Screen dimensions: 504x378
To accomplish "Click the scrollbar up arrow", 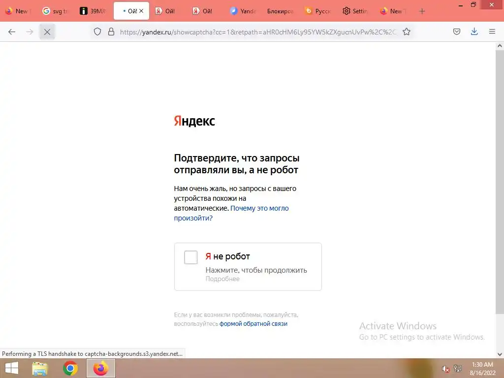I will point(500,46).
